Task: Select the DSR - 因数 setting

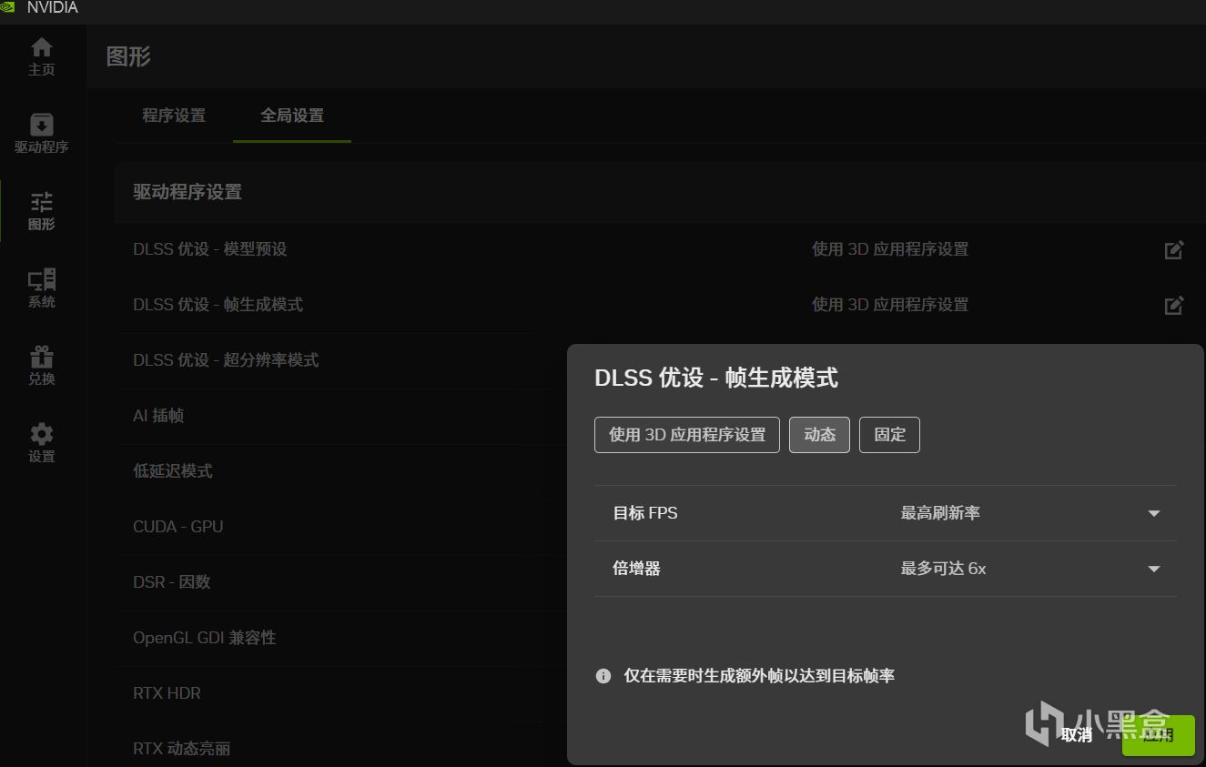Action: (172, 582)
